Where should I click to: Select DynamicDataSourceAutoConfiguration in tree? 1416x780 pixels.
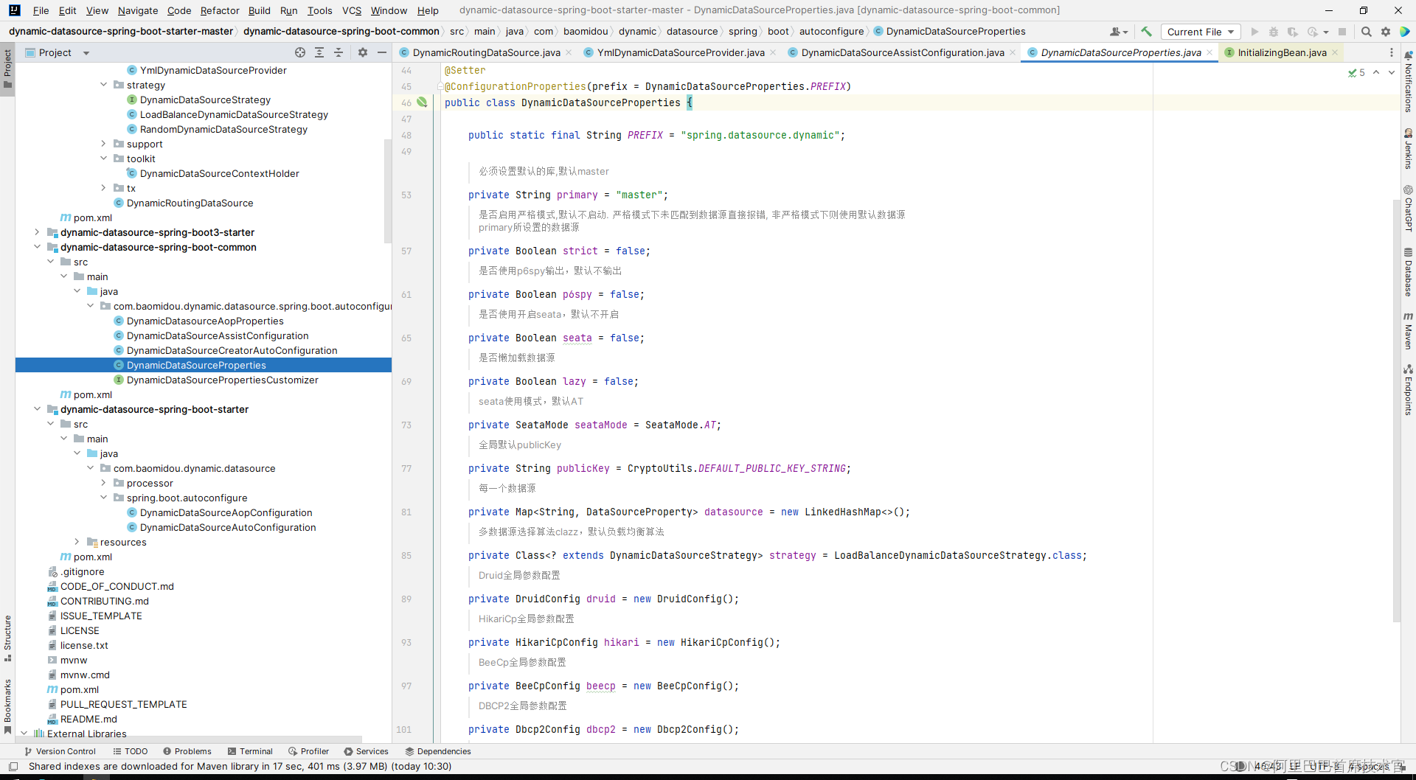(x=228, y=527)
